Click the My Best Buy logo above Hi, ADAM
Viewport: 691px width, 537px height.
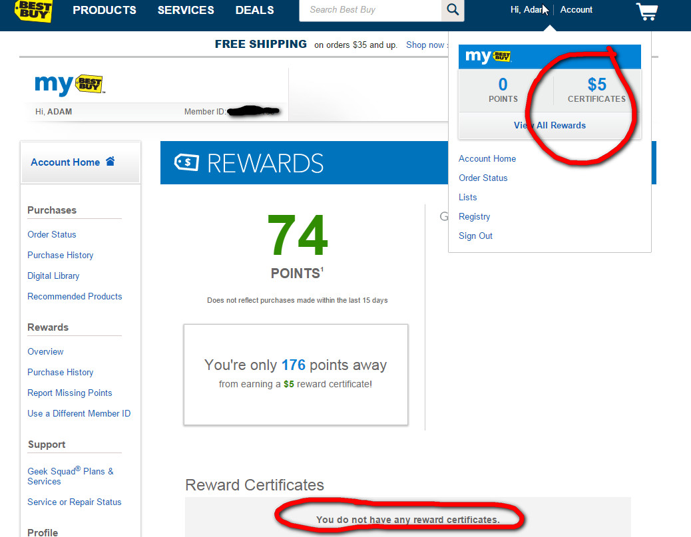click(70, 85)
